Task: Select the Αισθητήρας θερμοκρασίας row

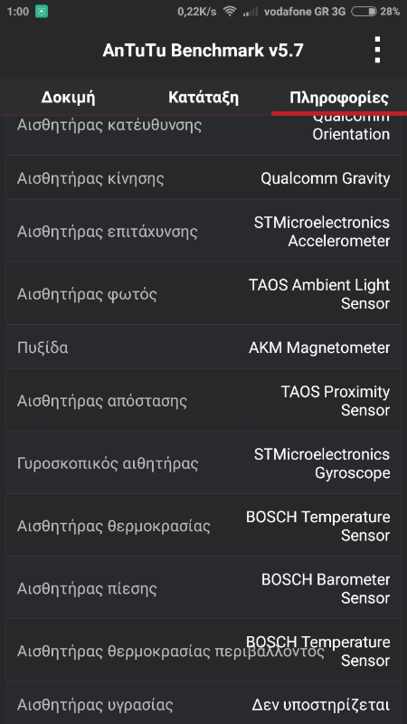Action: click(x=203, y=526)
